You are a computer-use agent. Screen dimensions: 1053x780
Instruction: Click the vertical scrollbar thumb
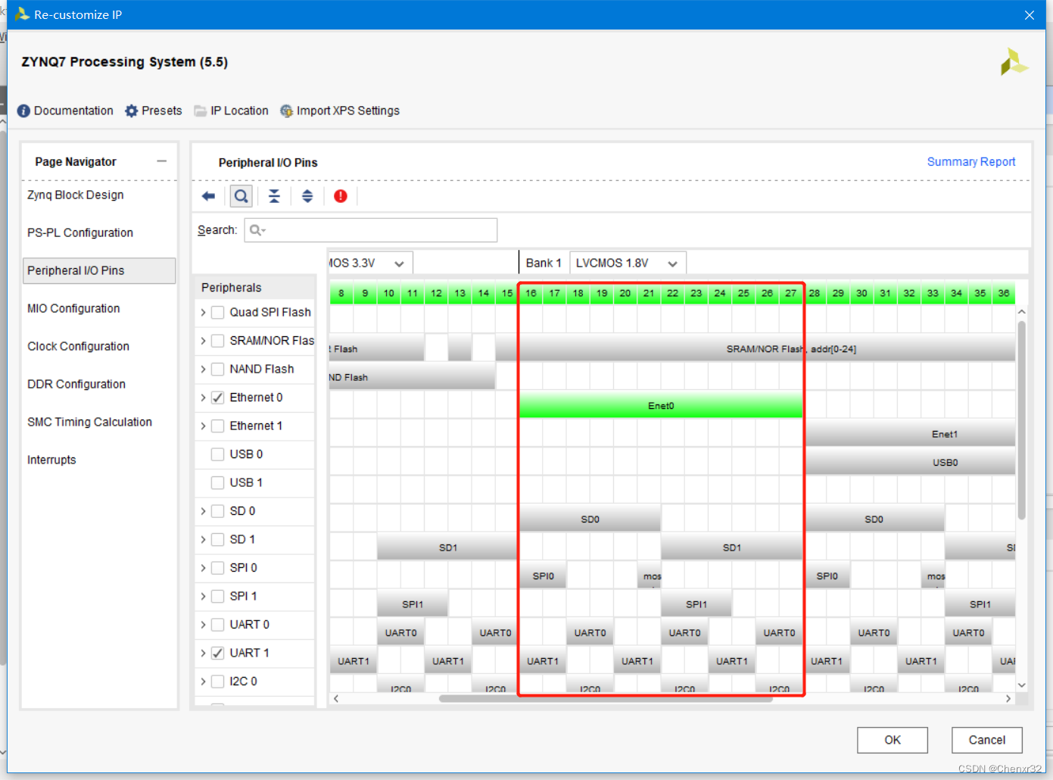(1021, 420)
